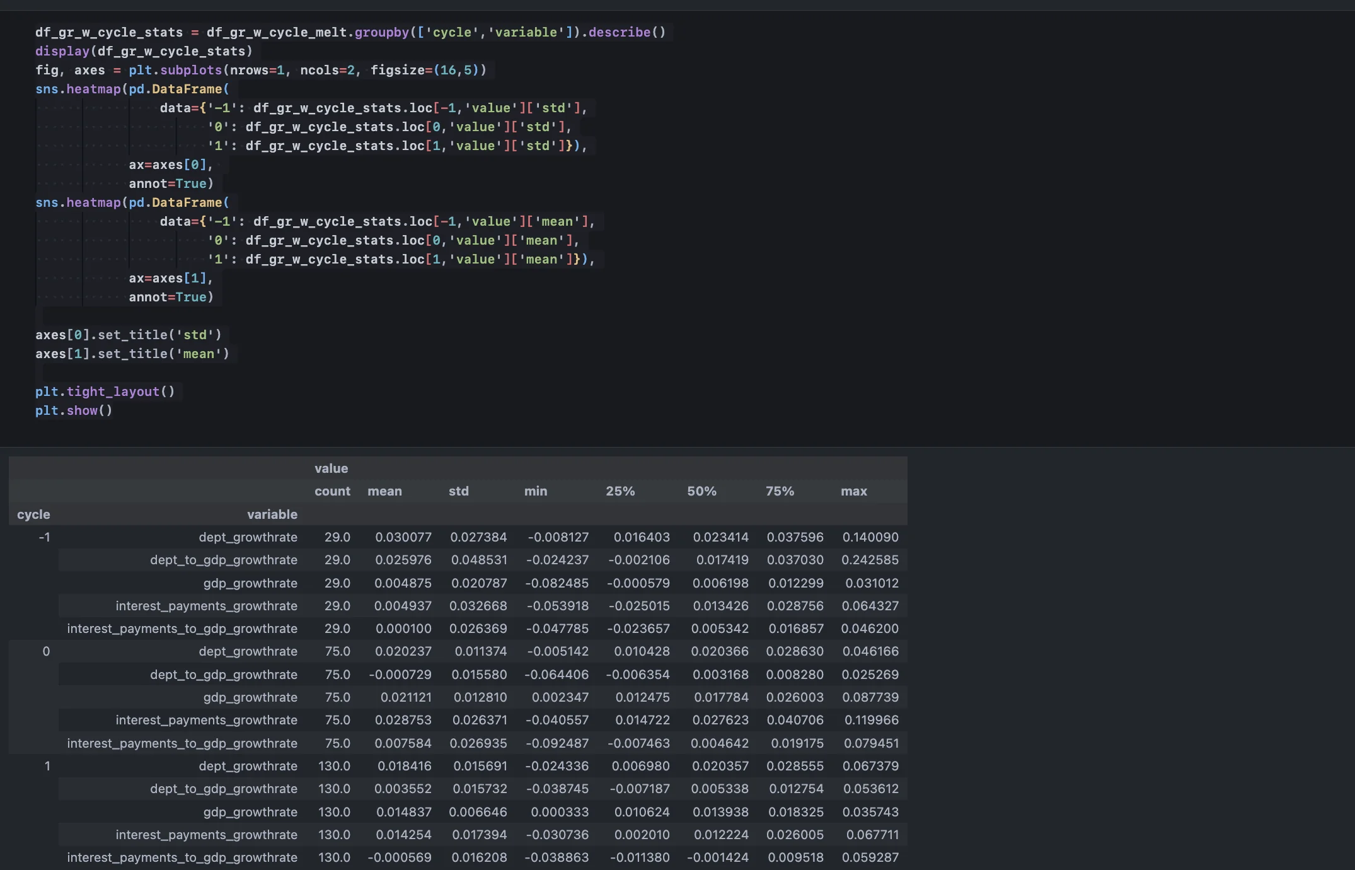Select the cycle -1 row index label
1355x870 pixels.
pyautogui.click(x=44, y=537)
